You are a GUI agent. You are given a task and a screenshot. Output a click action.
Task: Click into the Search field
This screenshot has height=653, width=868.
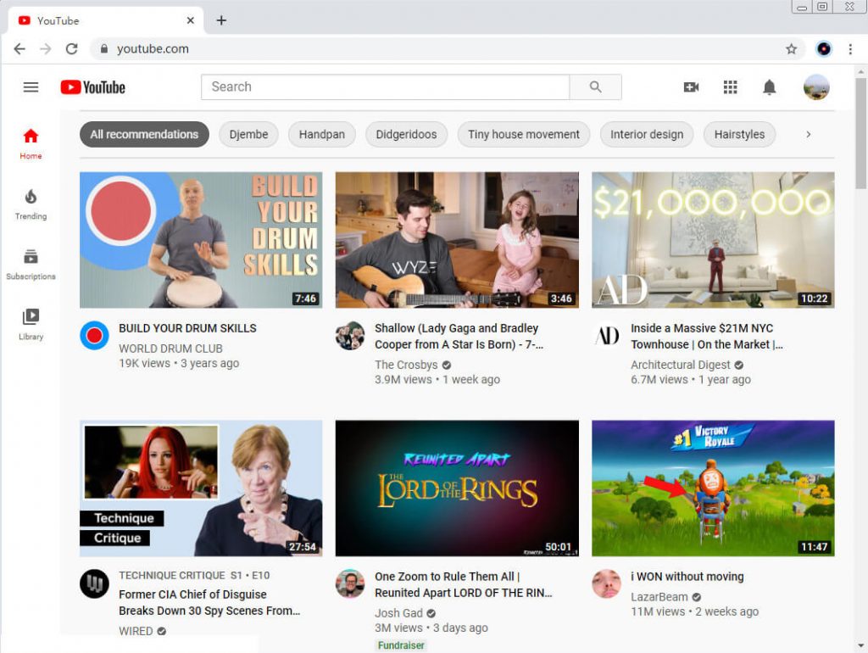coord(386,87)
